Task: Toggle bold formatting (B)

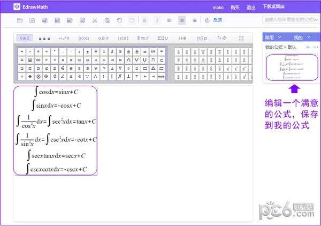Action: pyautogui.click(x=145, y=20)
